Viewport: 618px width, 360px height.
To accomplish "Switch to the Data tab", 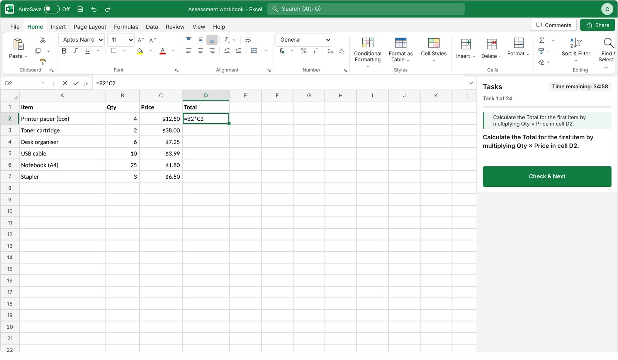I will (152, 27).
